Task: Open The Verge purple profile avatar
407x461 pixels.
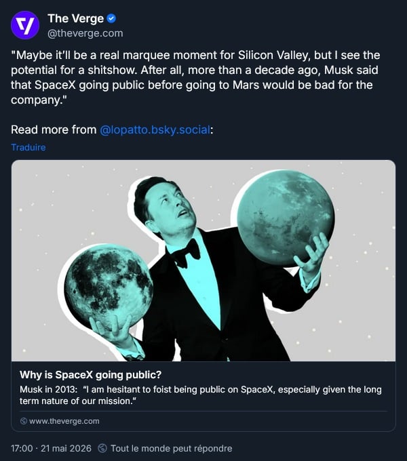Action: pos(25,25)
